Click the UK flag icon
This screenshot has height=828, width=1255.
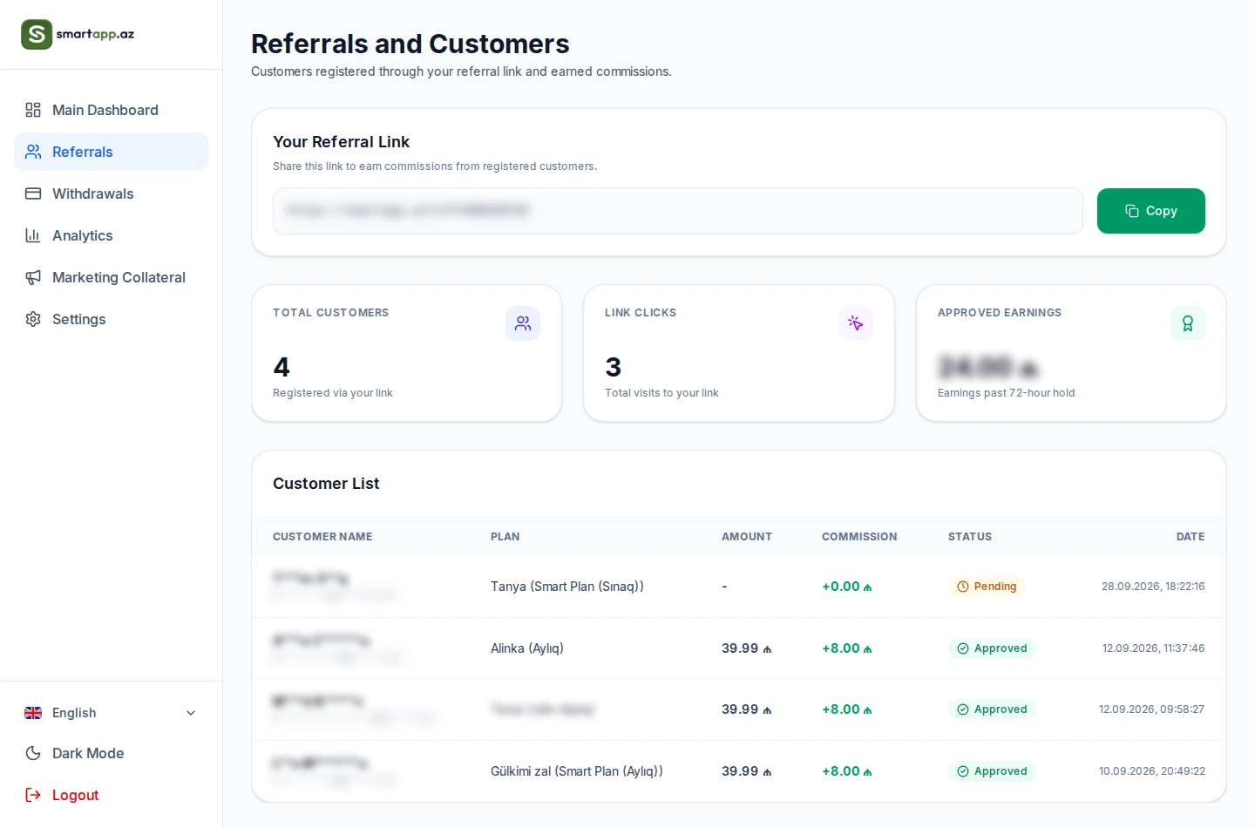[33, 713]
